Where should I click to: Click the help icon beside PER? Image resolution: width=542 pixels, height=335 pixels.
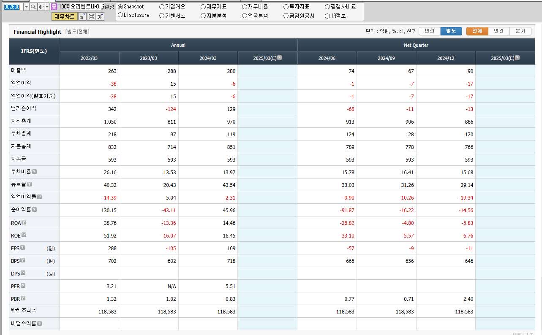23,286
